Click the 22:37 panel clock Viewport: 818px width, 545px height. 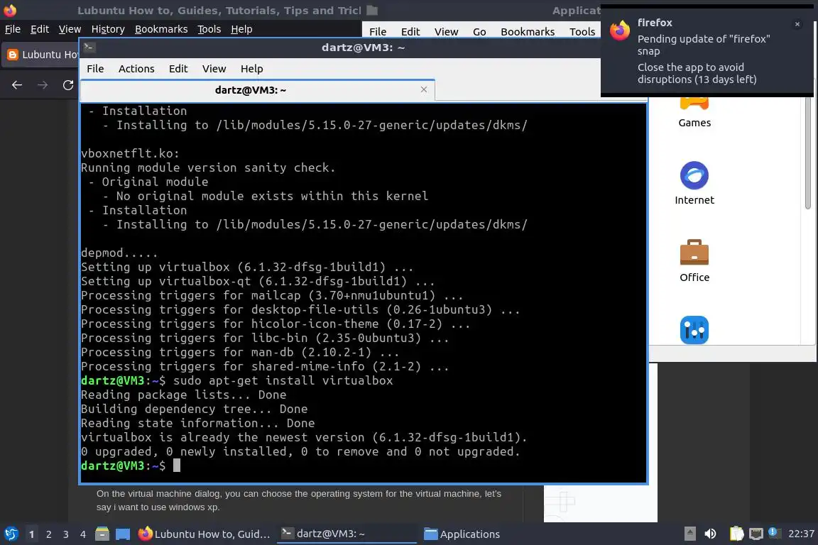coord(801,534)
